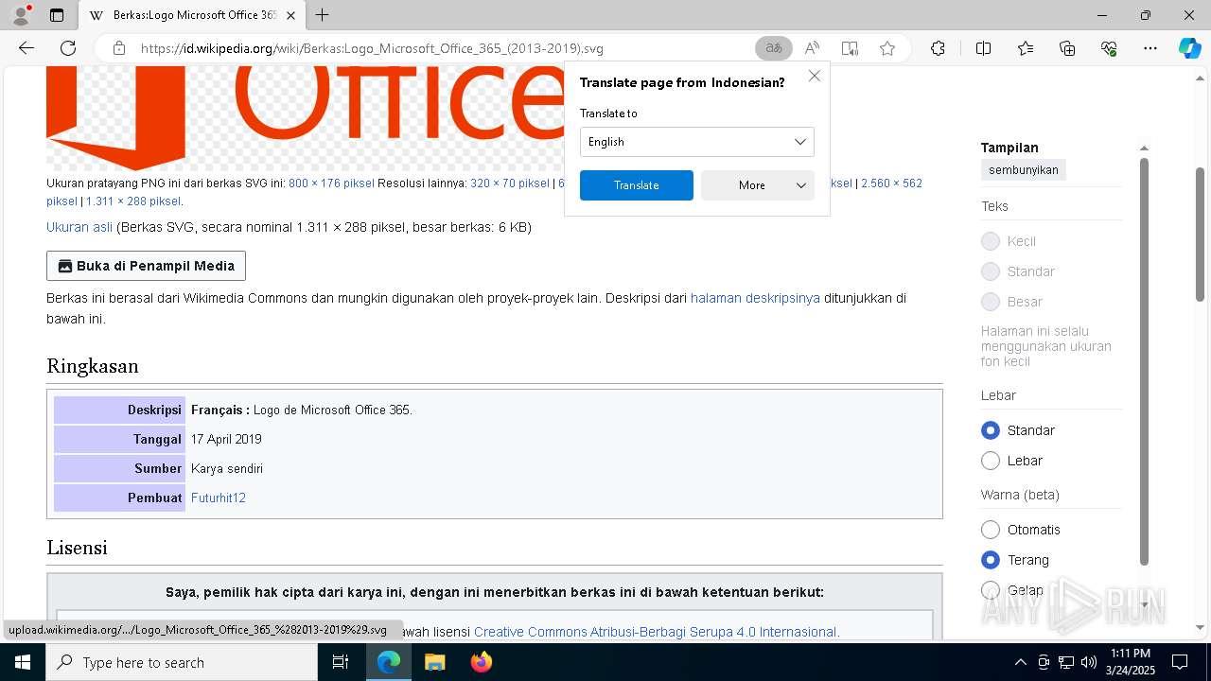This screenshot has width=1211, height=681.
Task: Select the Gelap color radio
Action: click(991, 590)
